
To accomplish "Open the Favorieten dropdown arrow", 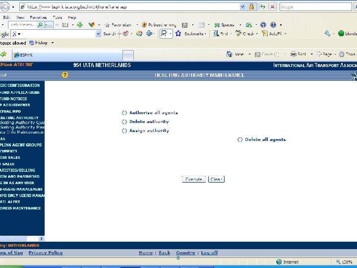I will pos(137,25).
